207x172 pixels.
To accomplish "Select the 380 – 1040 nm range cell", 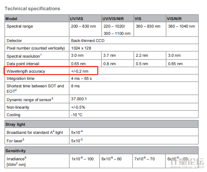I will (x=181, y=26).
